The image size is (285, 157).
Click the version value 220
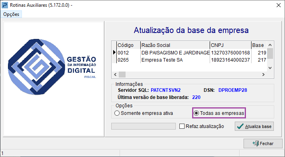[x=196, y=97]
